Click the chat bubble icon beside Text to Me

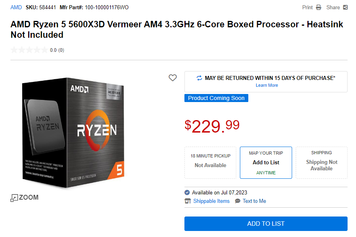point(237,201)
